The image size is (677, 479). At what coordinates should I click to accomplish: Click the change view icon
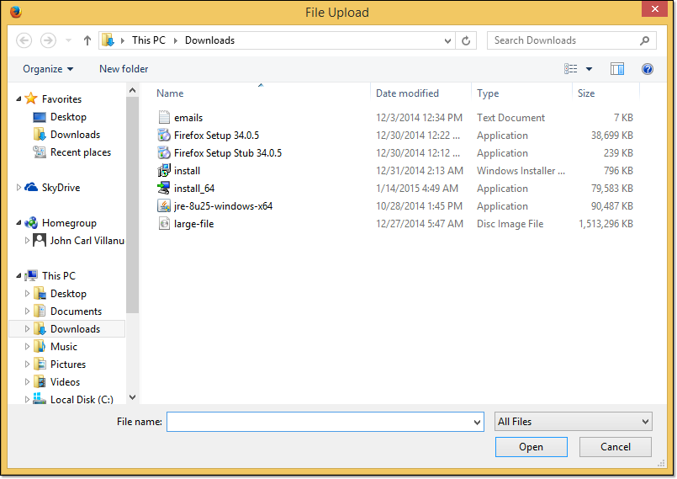(572, 69)
